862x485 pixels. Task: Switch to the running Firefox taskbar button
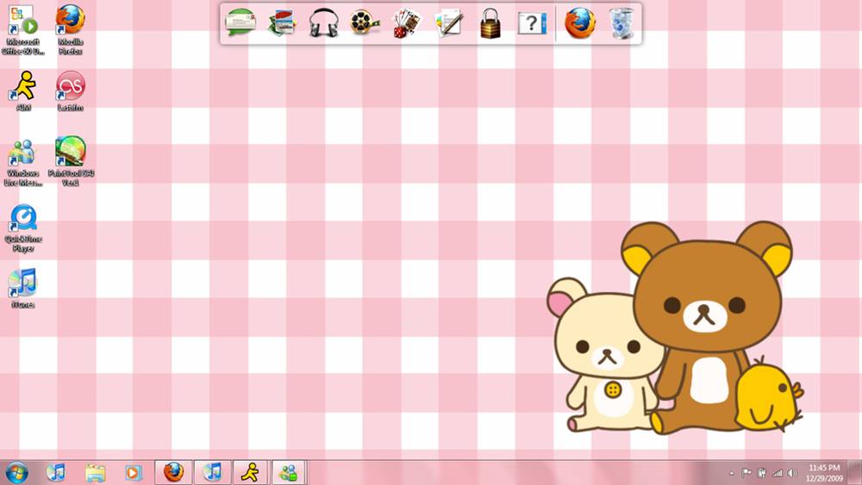pos(174,472)
